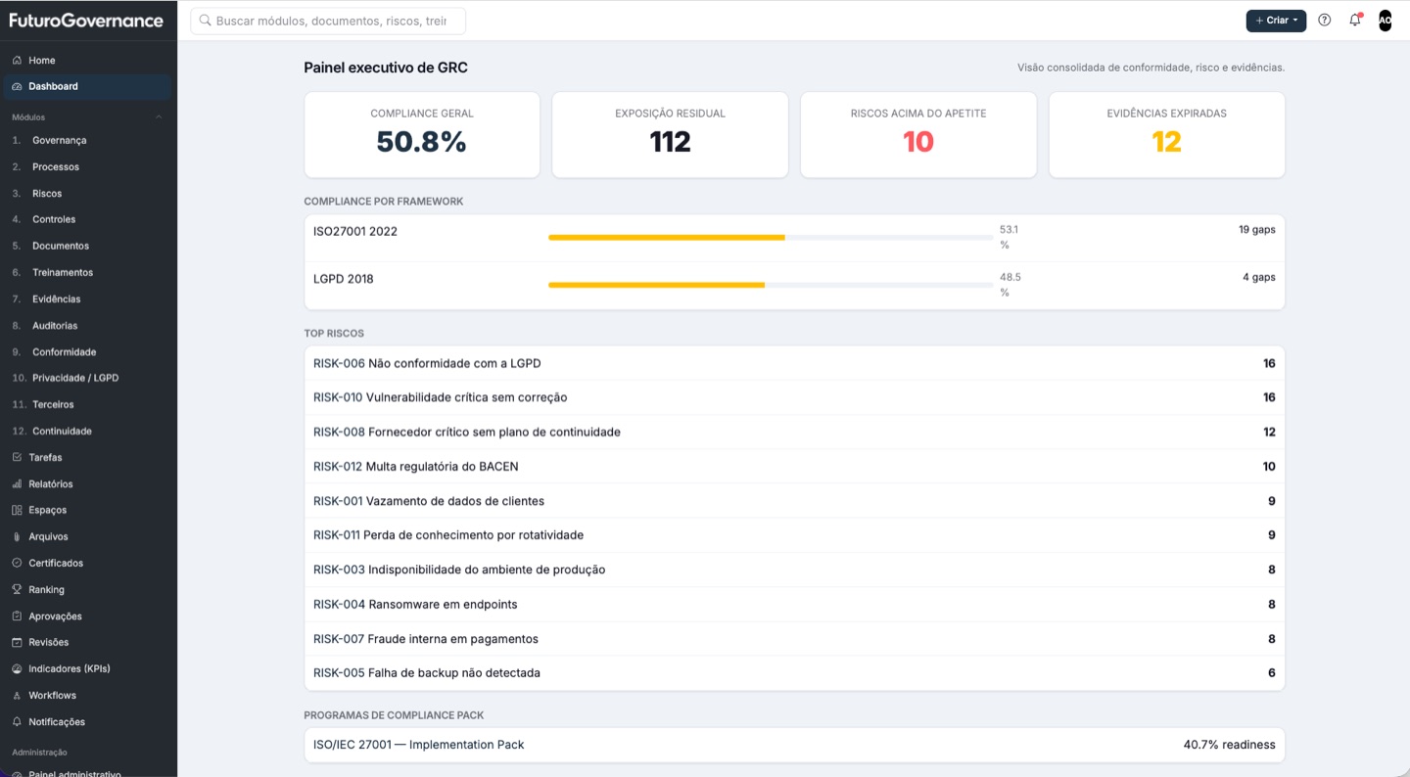The width and height of the screenshot is (1410, 777).
Task: Focus the Buscar módulos search field
Action: click(328, 21)
